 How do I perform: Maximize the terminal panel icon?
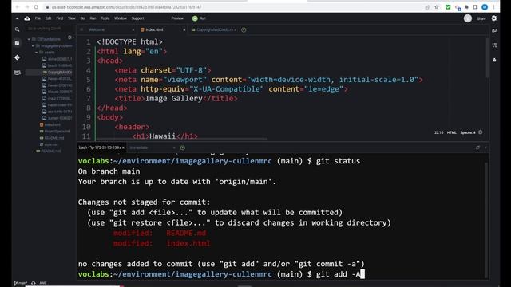pyautogui.click(x=477, y=147)
